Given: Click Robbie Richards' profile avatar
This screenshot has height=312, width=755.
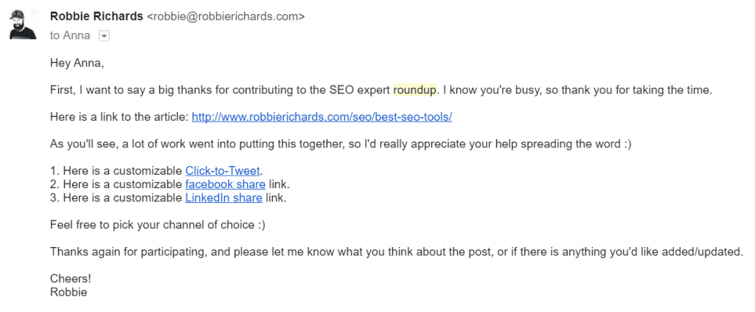Looking at the screenshot, I should click(x=24, y=25).
